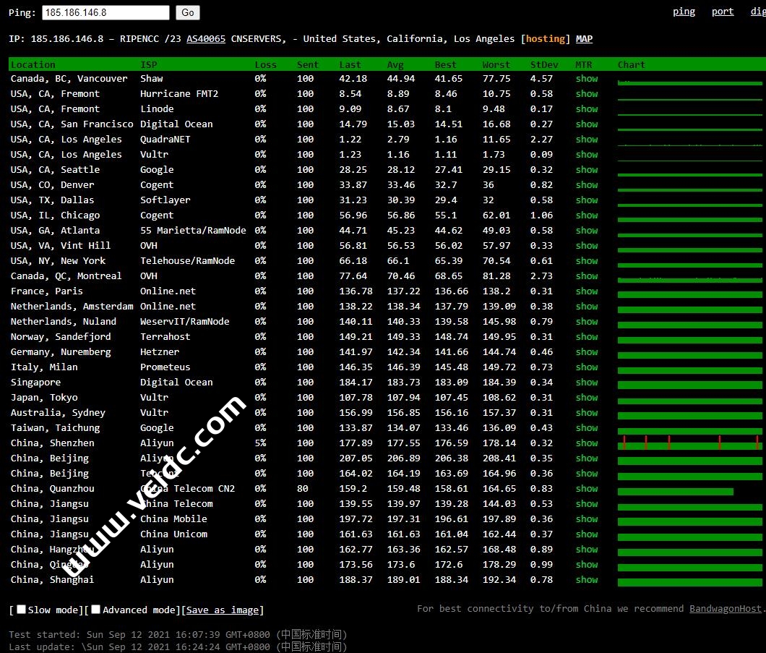Show MTR for China, Shenzhen Aliyun
Image resolution: width=766 pixels, height=653 pixels.
coord(586,443)
